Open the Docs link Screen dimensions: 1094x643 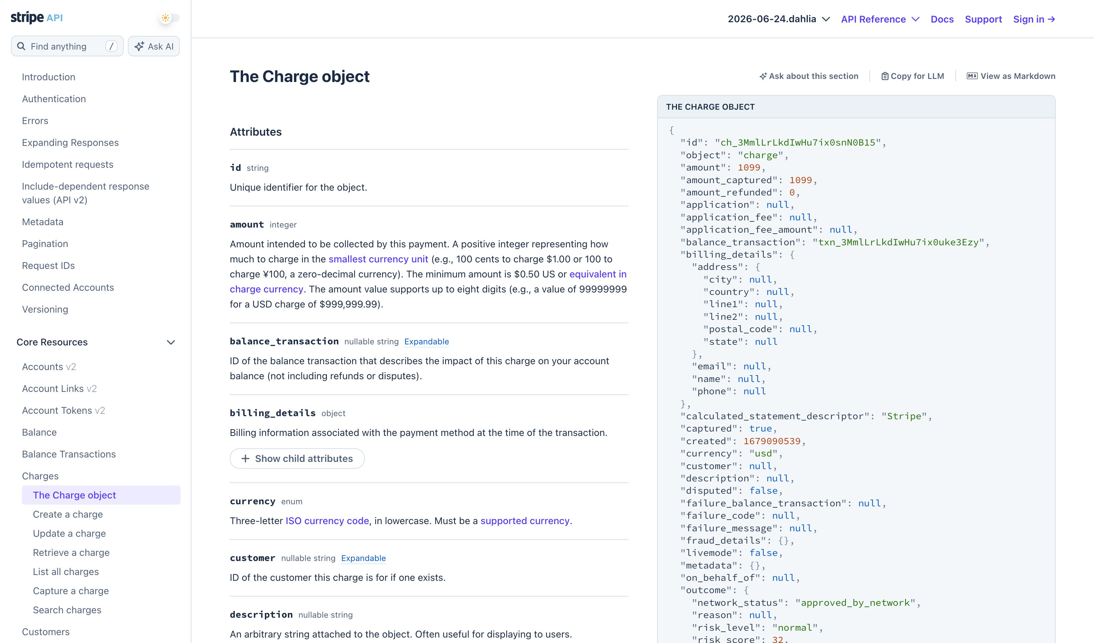tap(942, 19)
